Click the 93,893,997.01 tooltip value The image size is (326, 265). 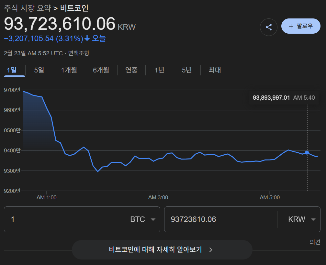271,98
